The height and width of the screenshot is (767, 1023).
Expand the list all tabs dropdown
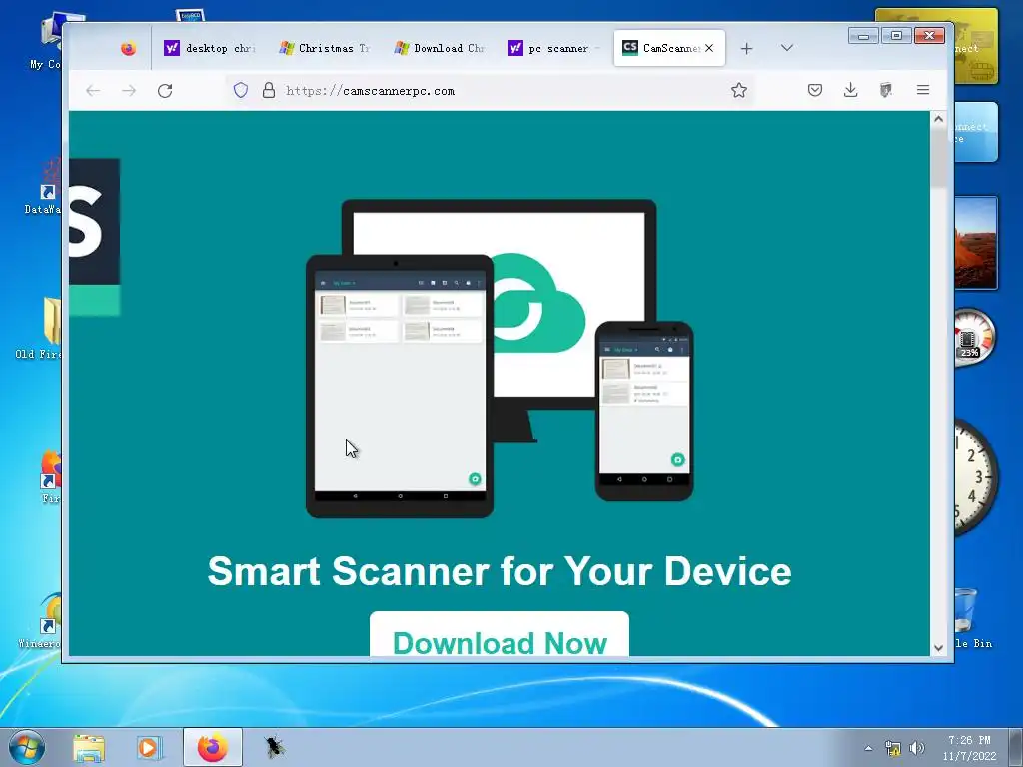coord(787,48)
